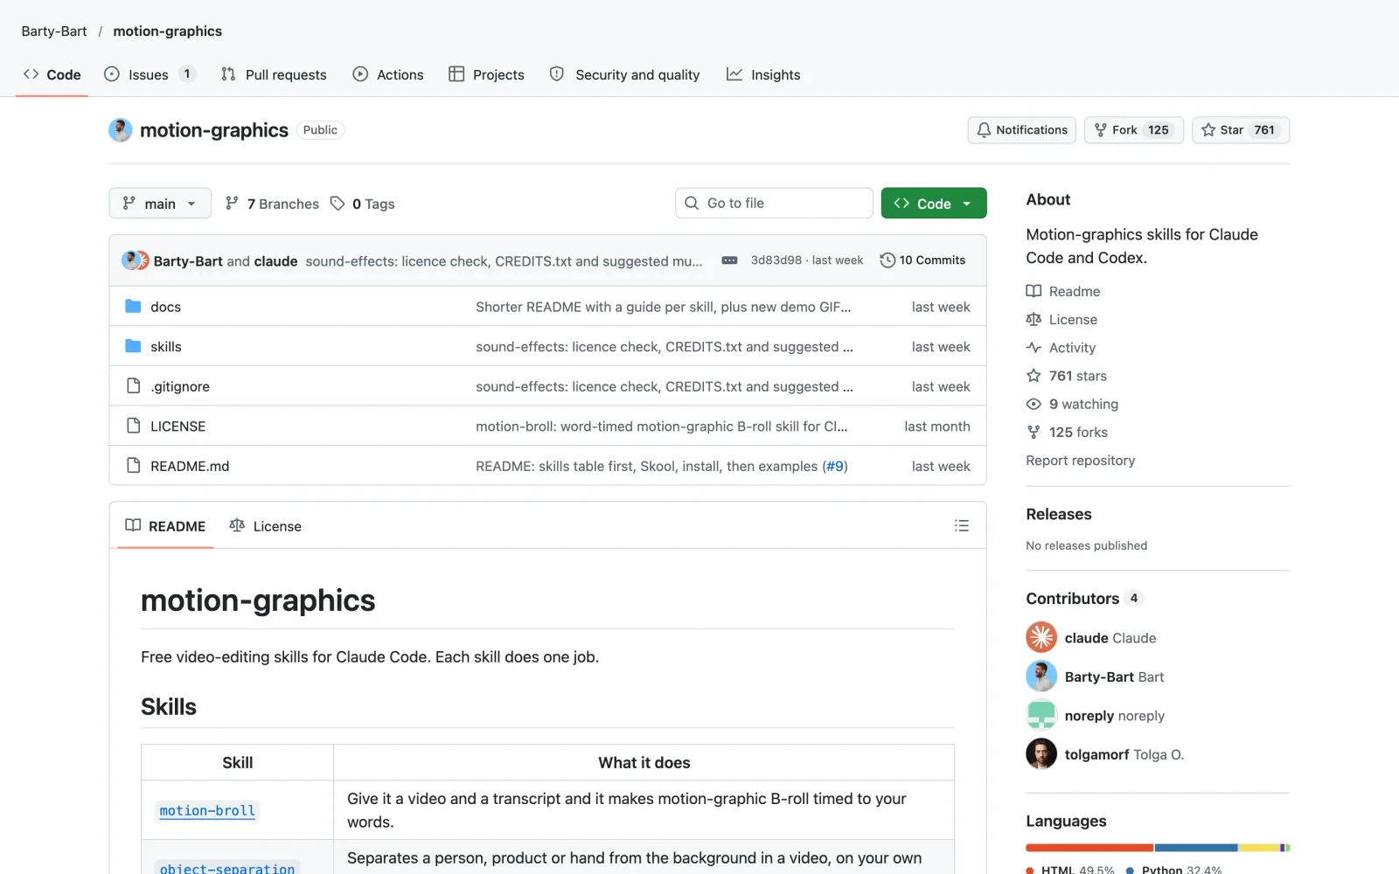This screenshot has height=874, width=1399.
Task: Open the motion-broll skill link
Action: click(207, 810)
